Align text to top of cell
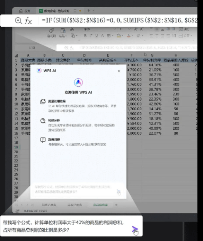The image size is (203, 241). (x=151, y=29)
